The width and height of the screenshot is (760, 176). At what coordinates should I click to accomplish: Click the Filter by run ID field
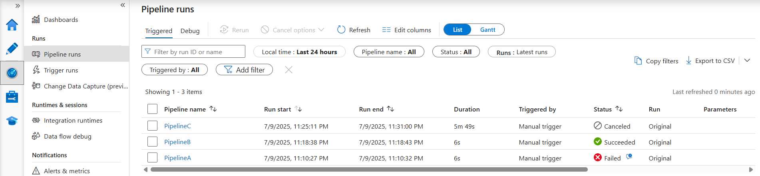tap(193, 52)
